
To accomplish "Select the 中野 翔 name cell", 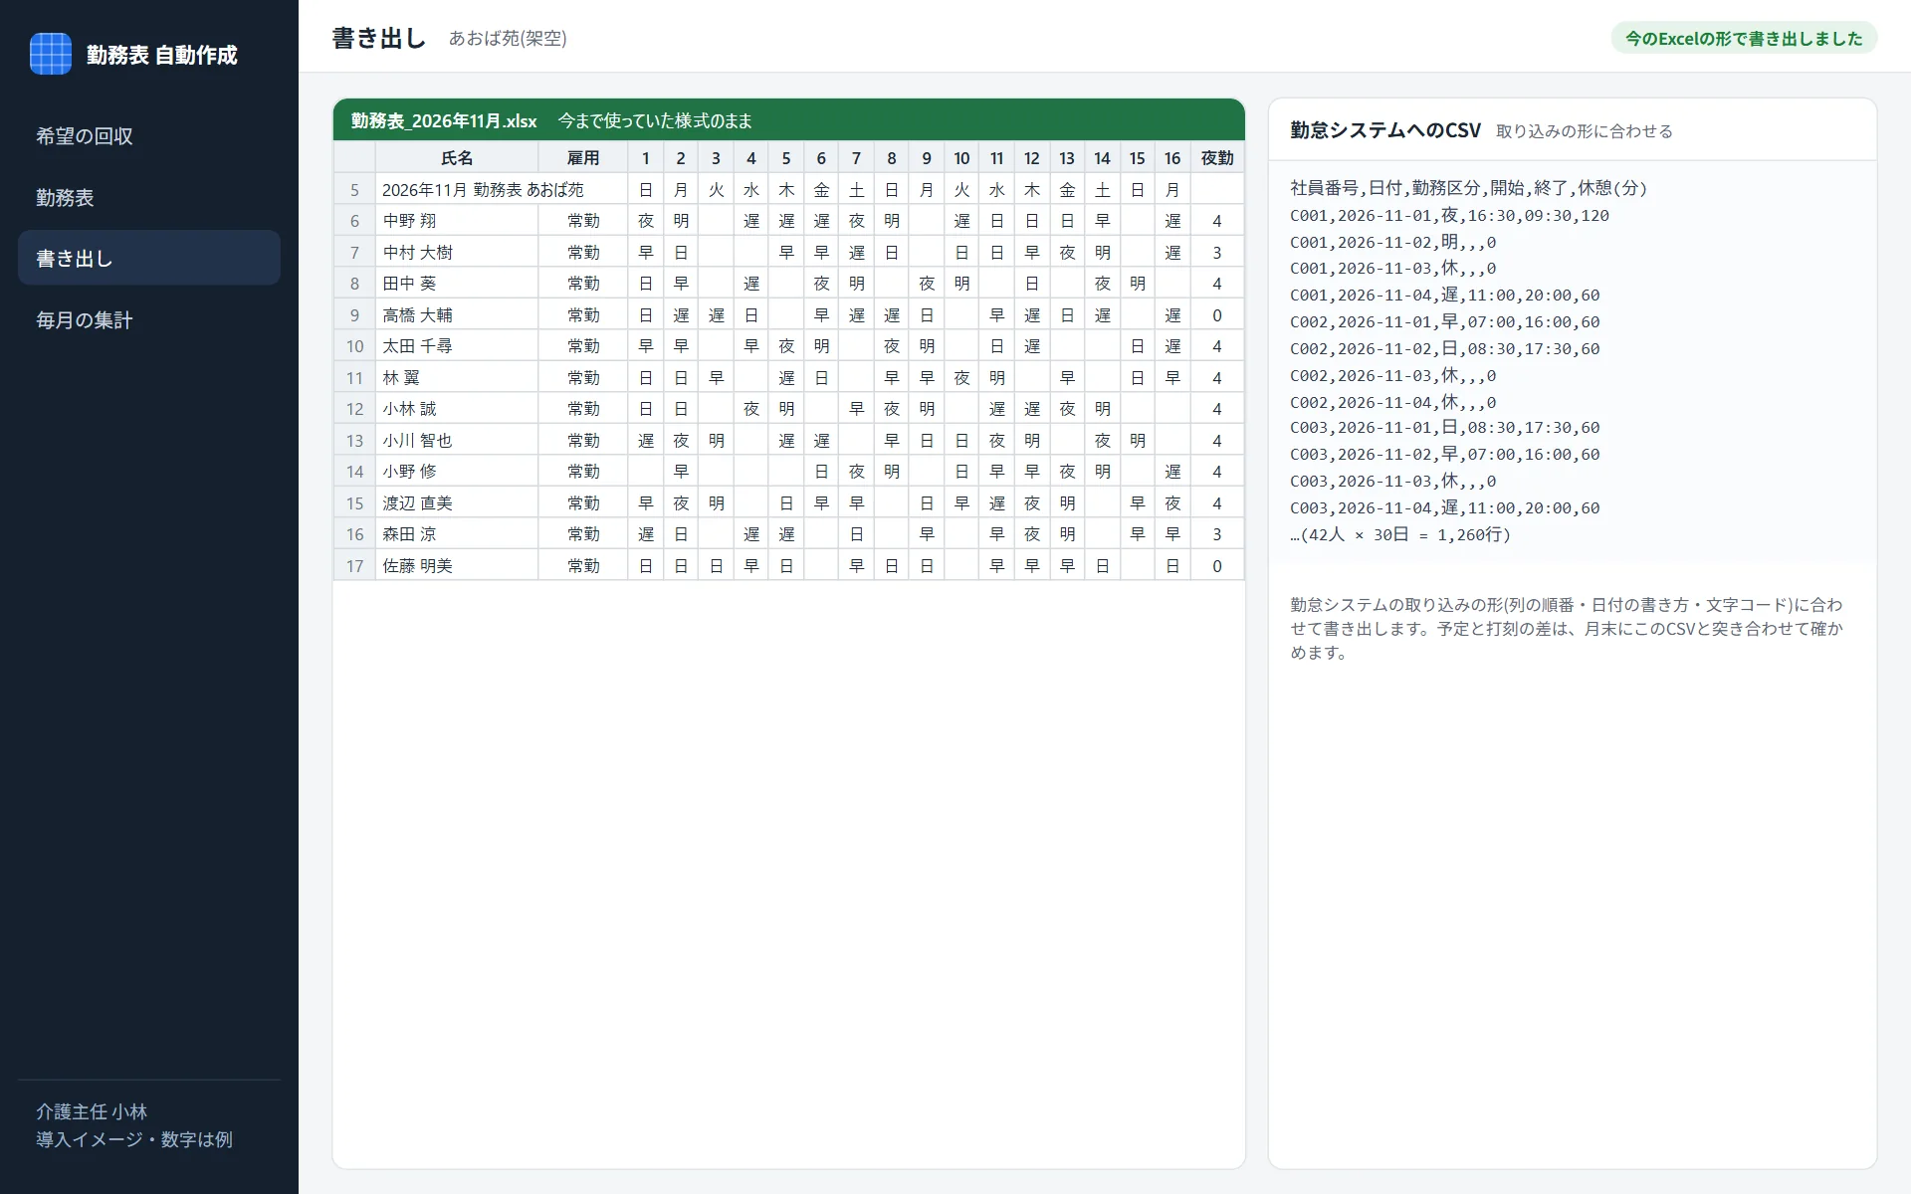I will click(x=457, y=221).
